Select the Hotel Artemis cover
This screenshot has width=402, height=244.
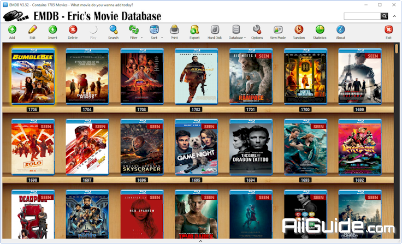[x=305, y=76]
